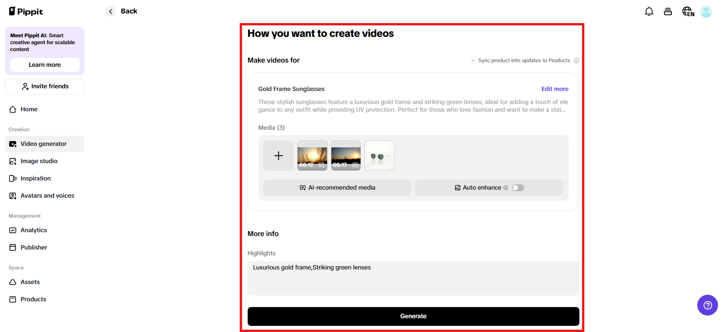Click the Generate button
728x332 pixels.
click(x=413, y=316)
